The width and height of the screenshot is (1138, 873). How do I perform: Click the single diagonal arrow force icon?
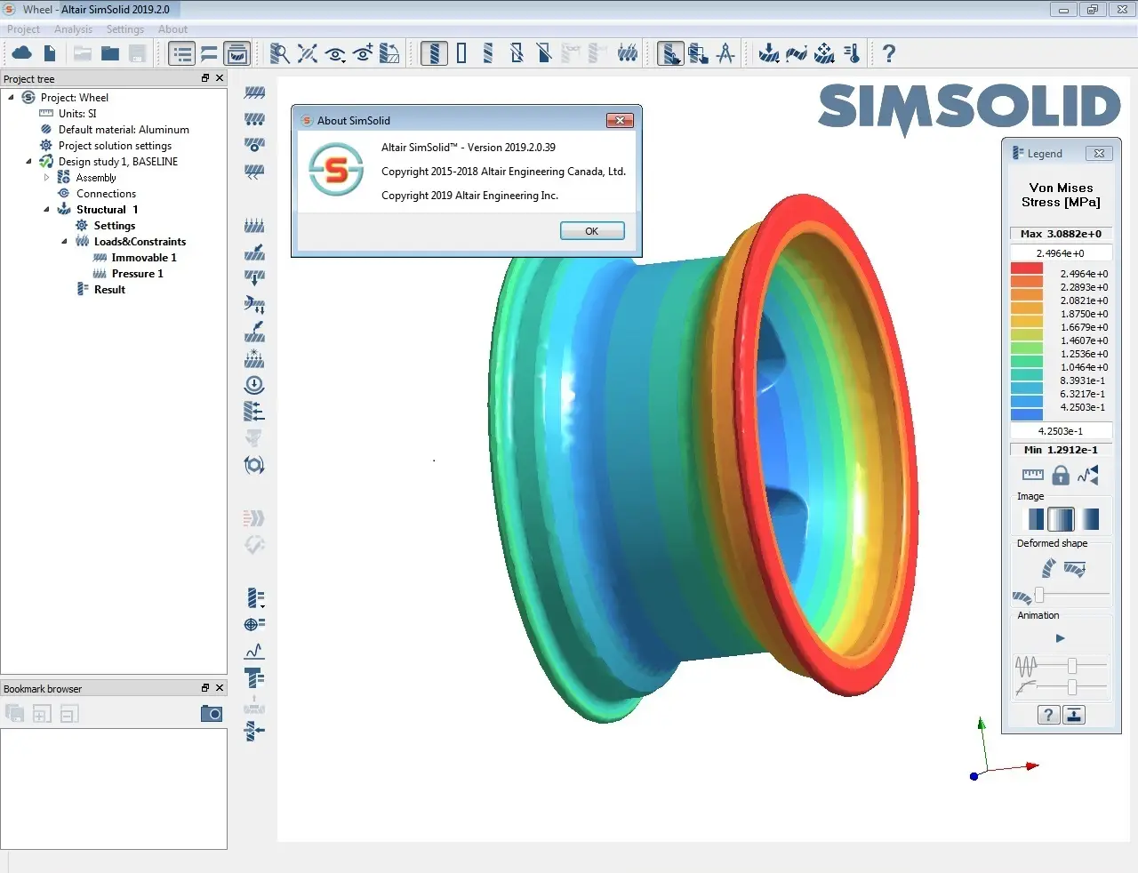[254, 252]
